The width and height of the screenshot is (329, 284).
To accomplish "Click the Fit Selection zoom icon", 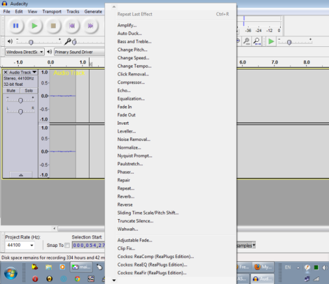I will pos(246,41).
